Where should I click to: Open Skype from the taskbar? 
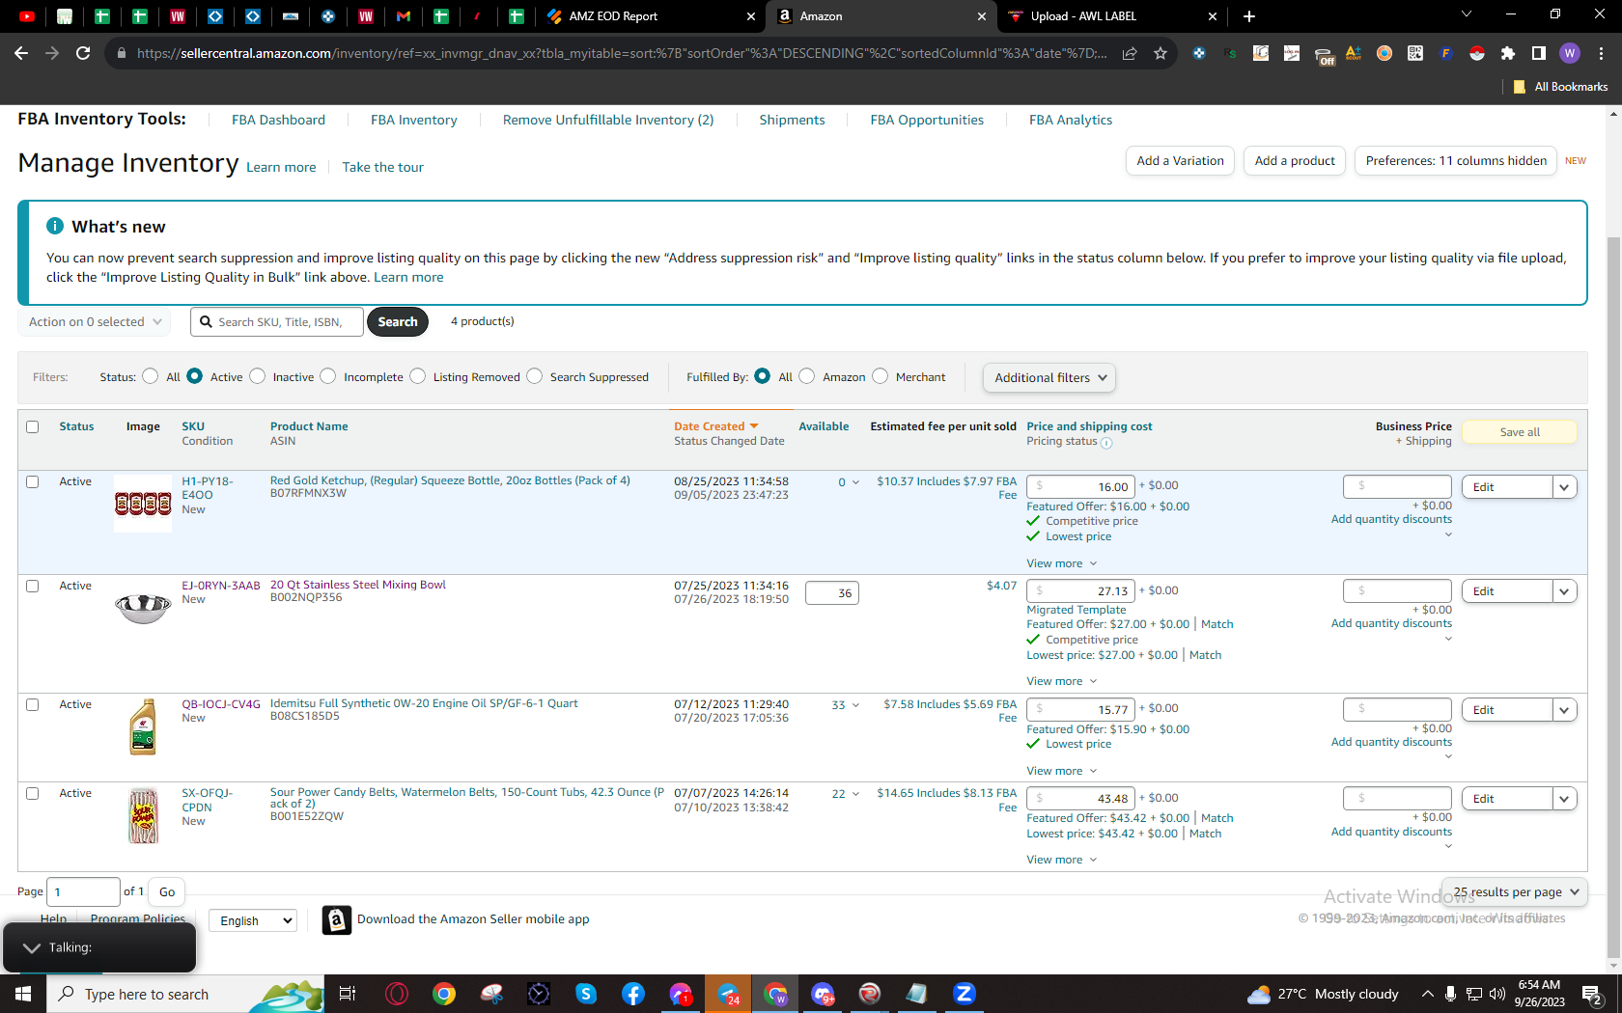[586, 994]
